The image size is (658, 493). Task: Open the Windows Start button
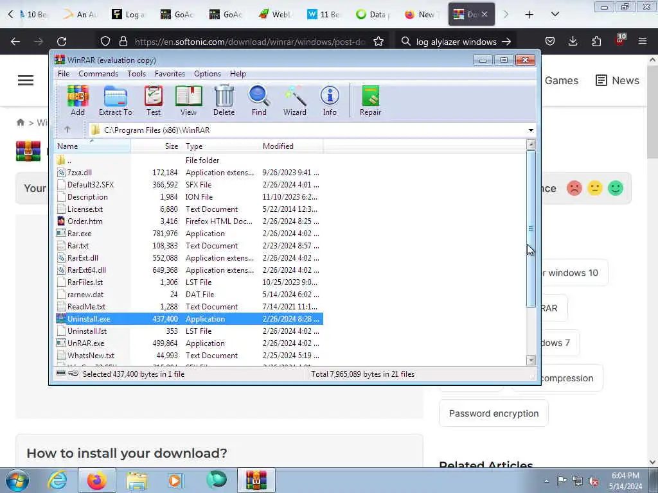[x=17, y=480]
